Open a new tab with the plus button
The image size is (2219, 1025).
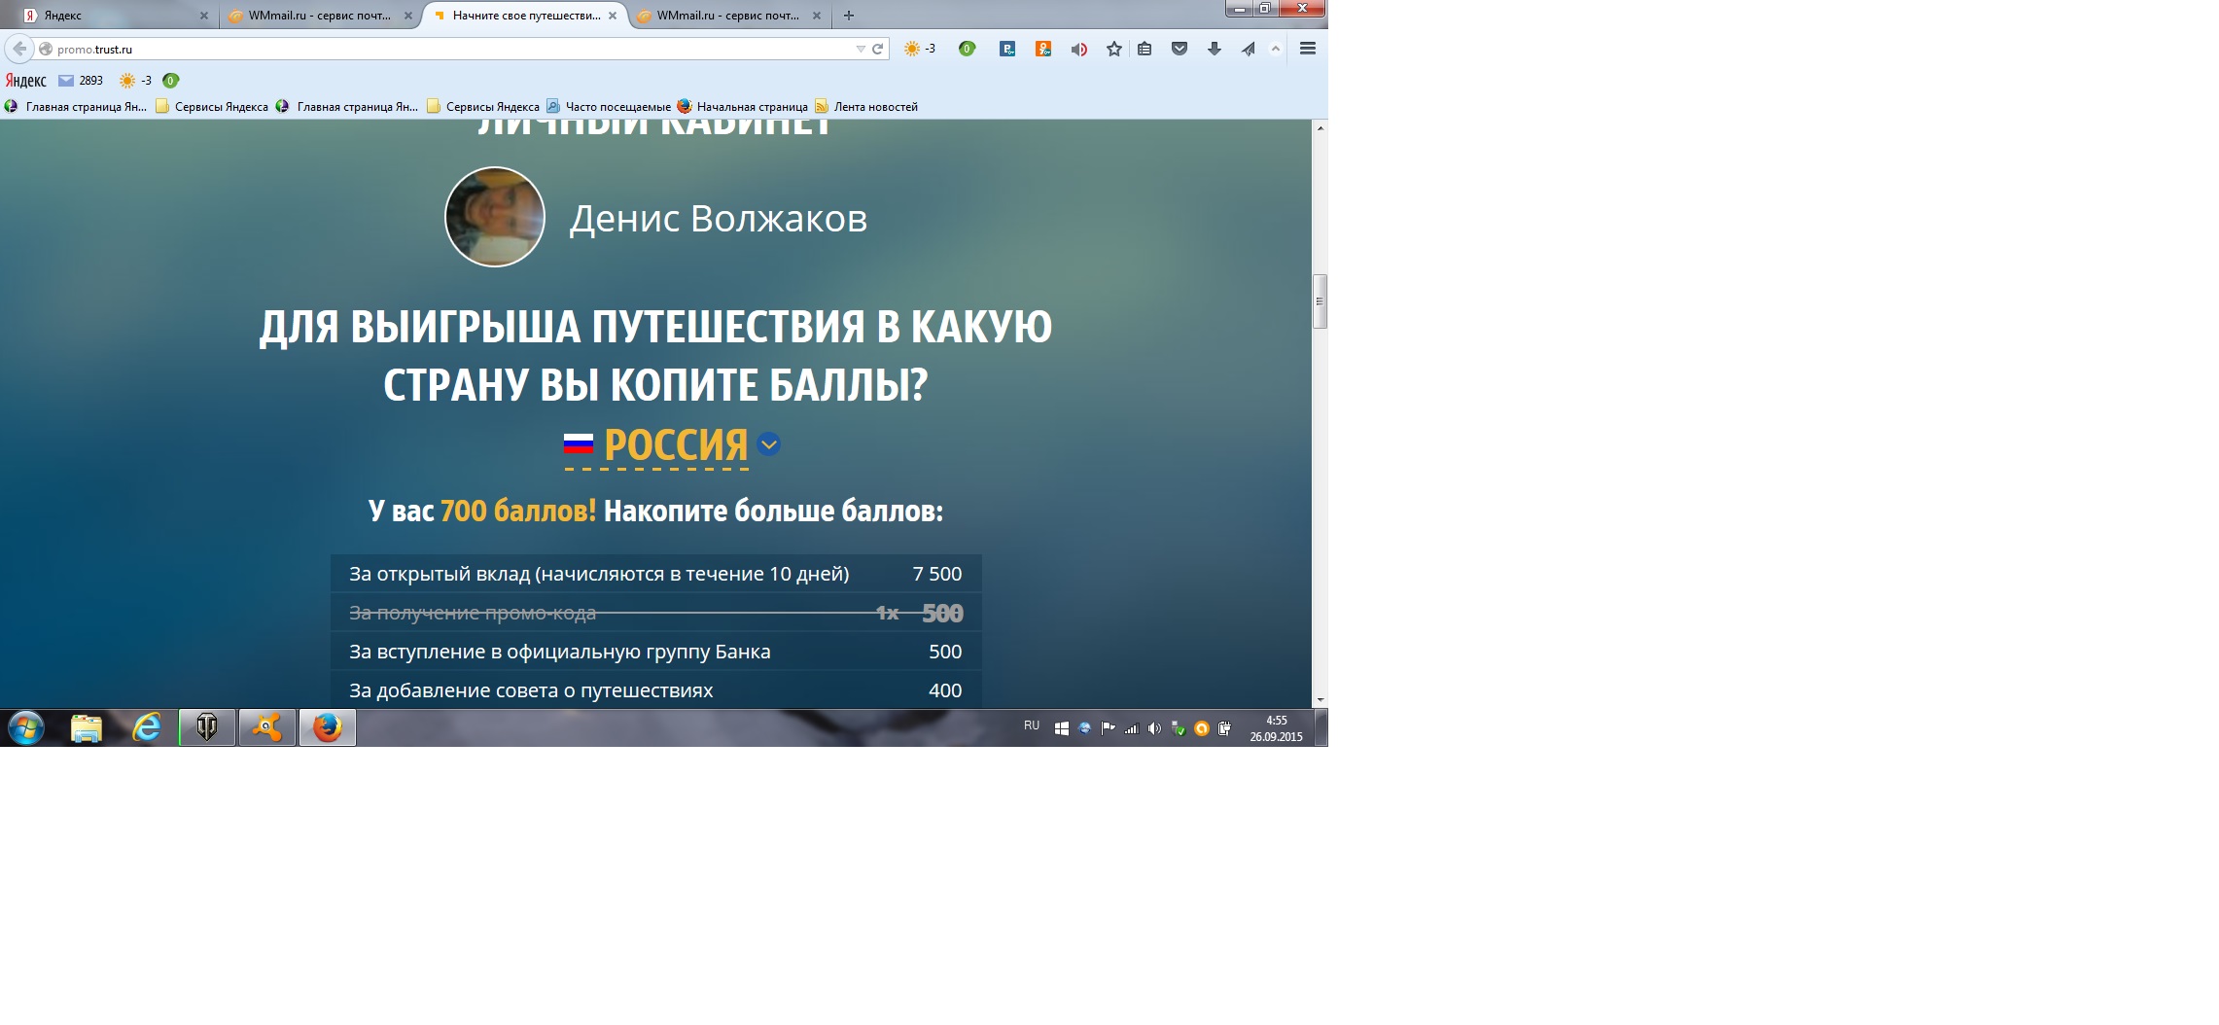pos(849,16)
